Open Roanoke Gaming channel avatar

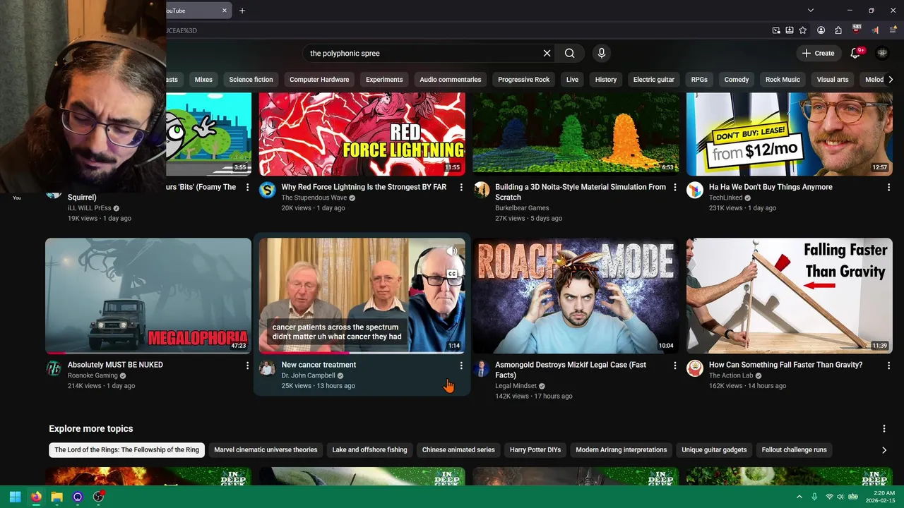[54, 368]
